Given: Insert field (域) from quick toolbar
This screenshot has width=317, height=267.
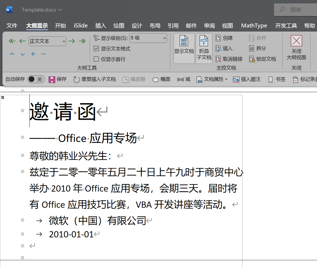Looking at the screenshot, I should pos(183,79).
